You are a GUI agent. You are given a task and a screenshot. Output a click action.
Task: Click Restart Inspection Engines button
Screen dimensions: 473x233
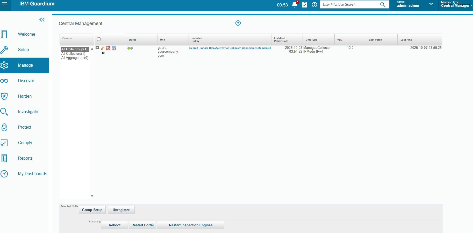click(191, 225)
